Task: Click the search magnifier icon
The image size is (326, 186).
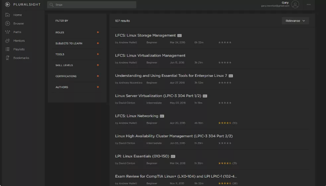Action: tap(52, 5)
